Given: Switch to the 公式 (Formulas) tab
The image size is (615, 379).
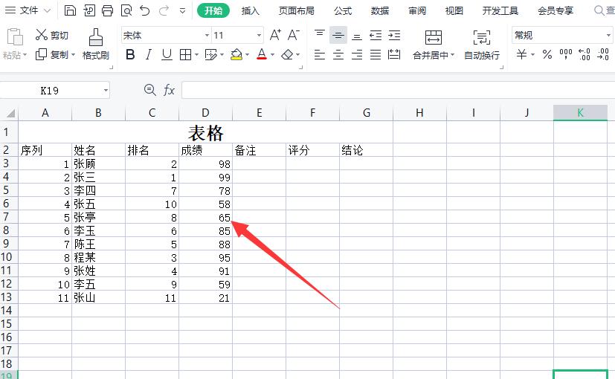Looking at the screenshot, I should (343, 11).
